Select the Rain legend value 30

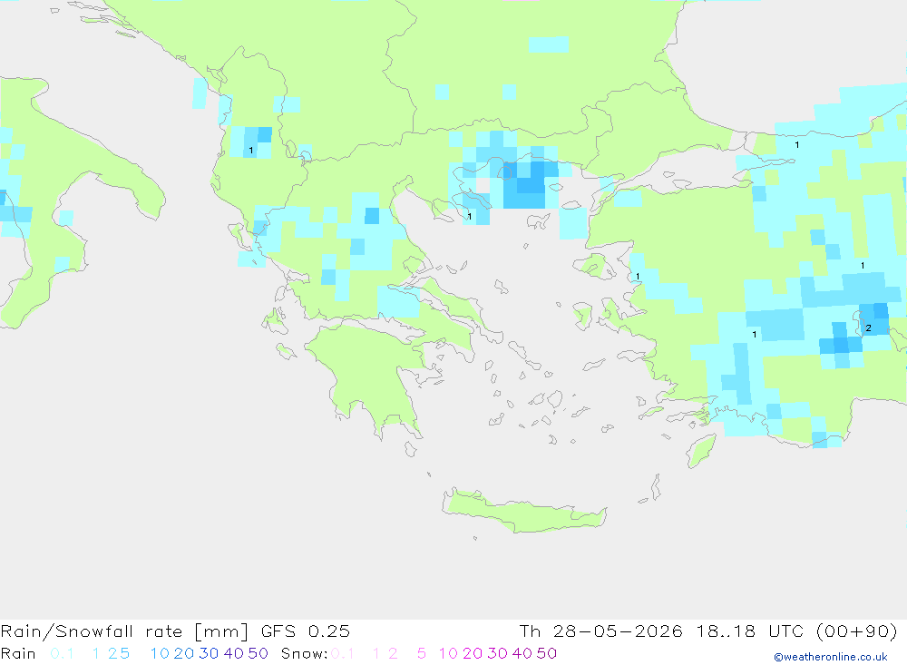[209, 653]
